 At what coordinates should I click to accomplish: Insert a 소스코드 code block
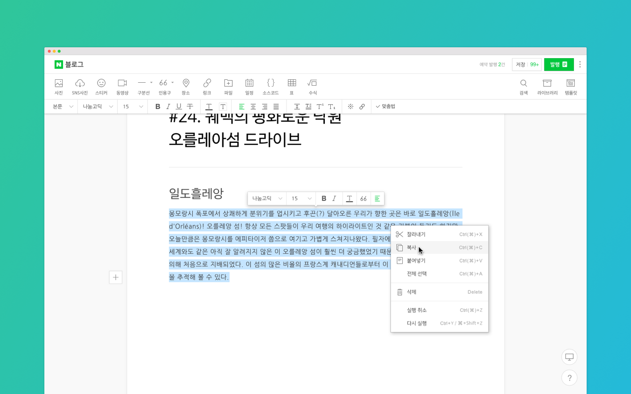(x=271, y=87)
